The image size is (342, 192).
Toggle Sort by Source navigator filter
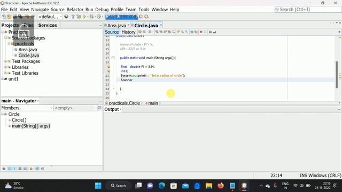pos(42,169)
